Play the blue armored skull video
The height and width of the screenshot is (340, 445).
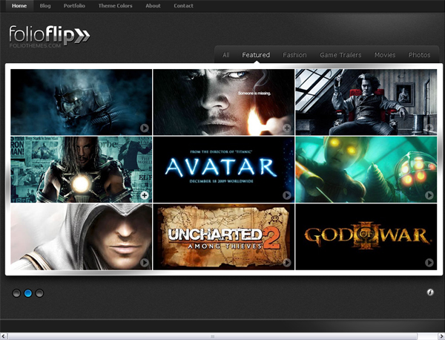[x=145, y=128]
